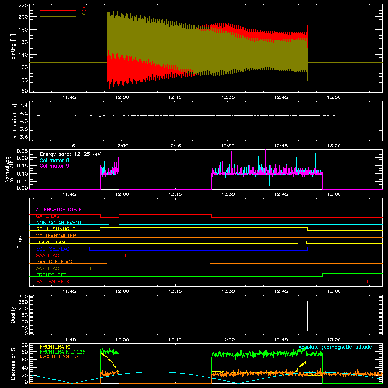Click the PARTICLE_FLAG label
388x388 pixels.
[54, 261]
